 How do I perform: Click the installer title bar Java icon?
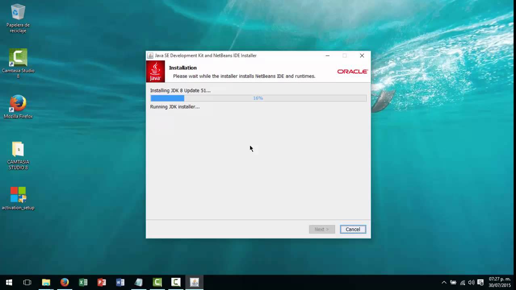click(150, 56)
